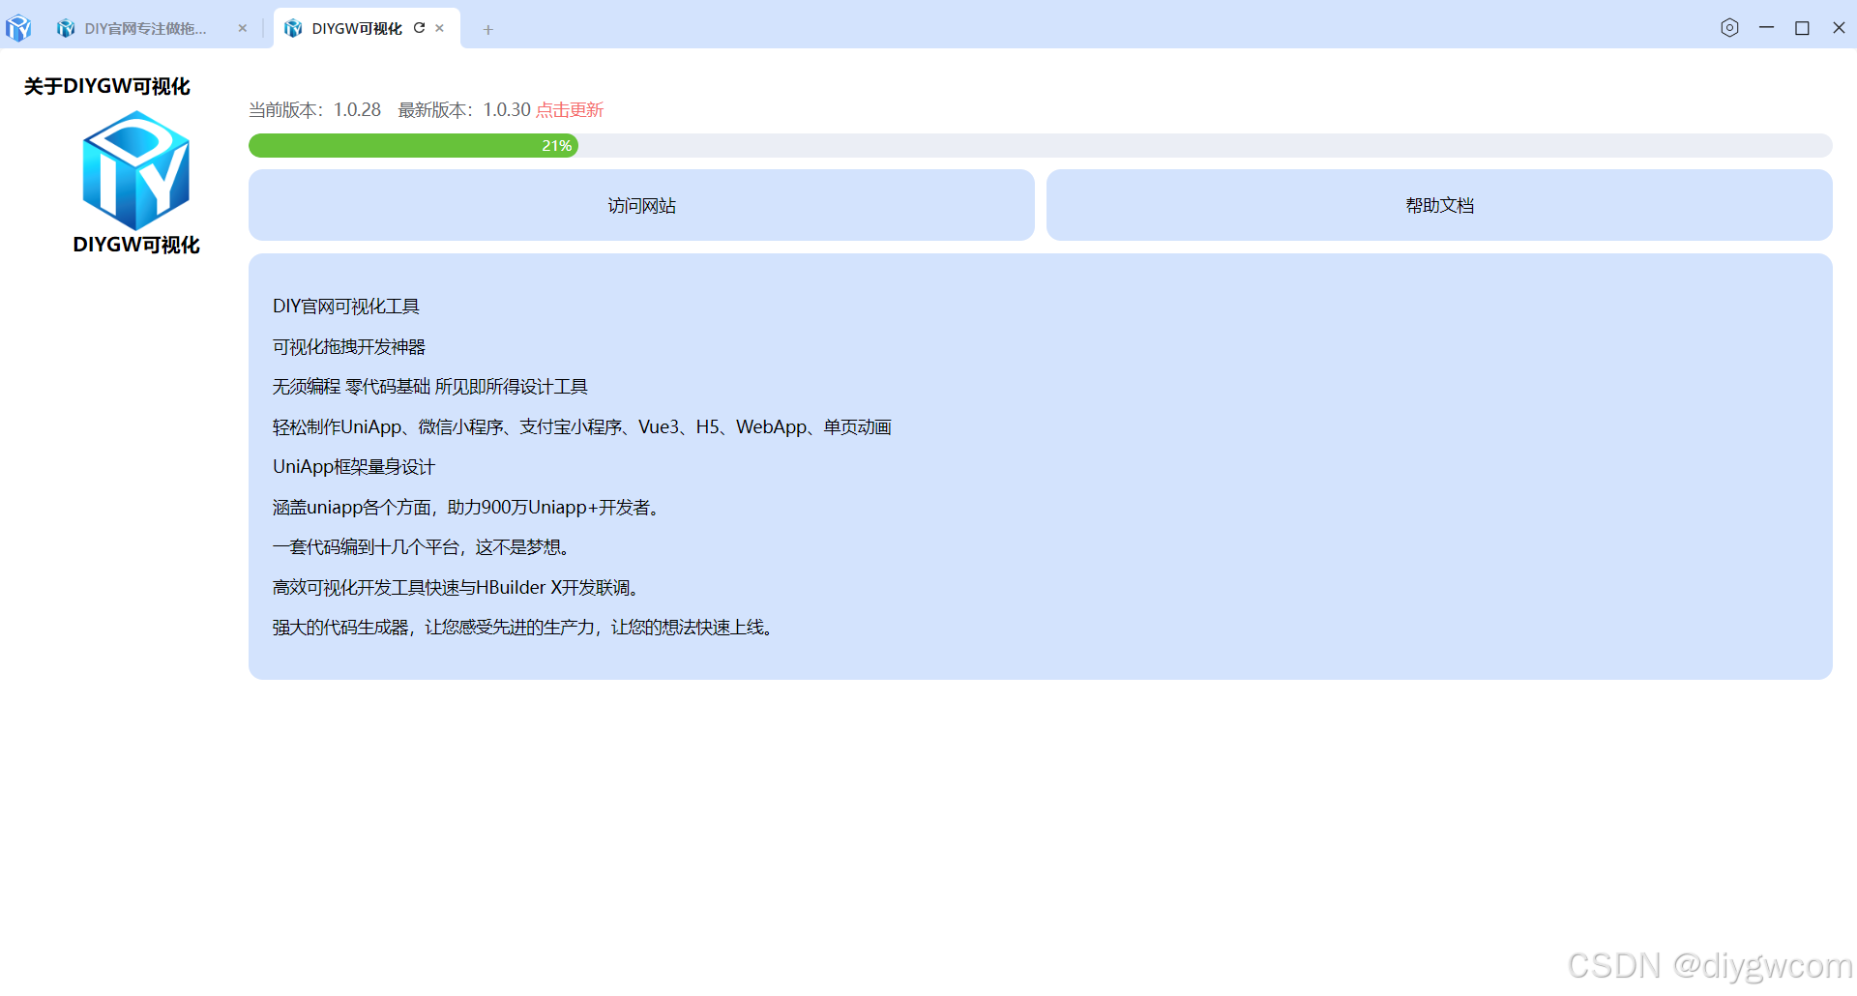Close the DIYGW可视化 tab
Screen dimensions: 1857x996
point(440,29)
